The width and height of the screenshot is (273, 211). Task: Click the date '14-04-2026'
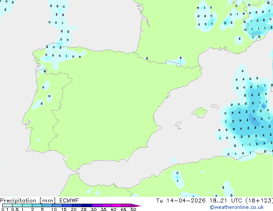tap(186, 201)
